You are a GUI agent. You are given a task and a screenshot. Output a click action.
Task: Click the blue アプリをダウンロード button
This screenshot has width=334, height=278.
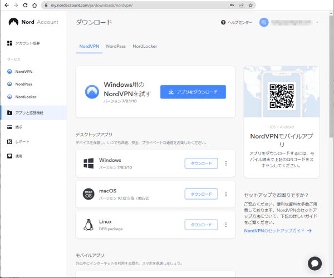[193, 92]
